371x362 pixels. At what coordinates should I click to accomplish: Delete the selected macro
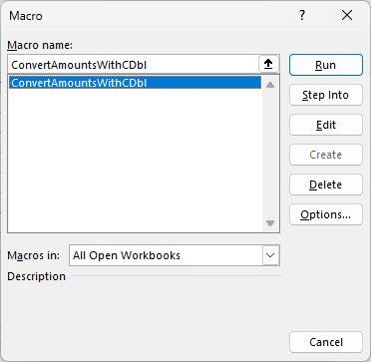click(x=326, y=184)
